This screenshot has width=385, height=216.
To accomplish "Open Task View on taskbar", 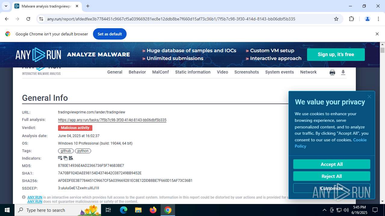I will [x=108, y=210].
